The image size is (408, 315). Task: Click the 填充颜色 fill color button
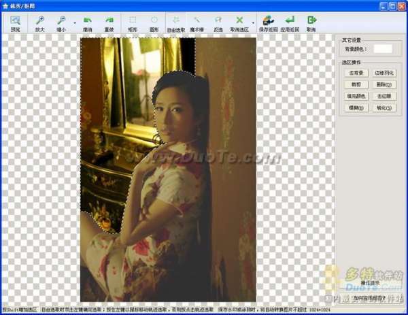pos(355,96)
